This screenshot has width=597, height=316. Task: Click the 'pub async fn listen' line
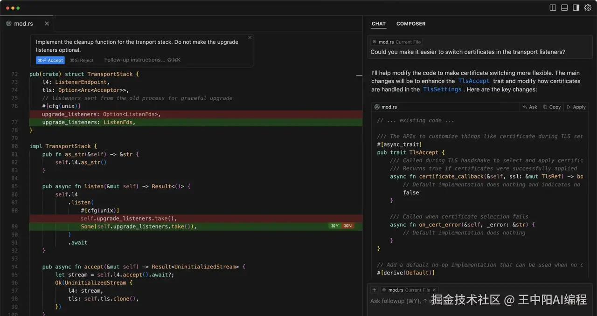point(116,186)
